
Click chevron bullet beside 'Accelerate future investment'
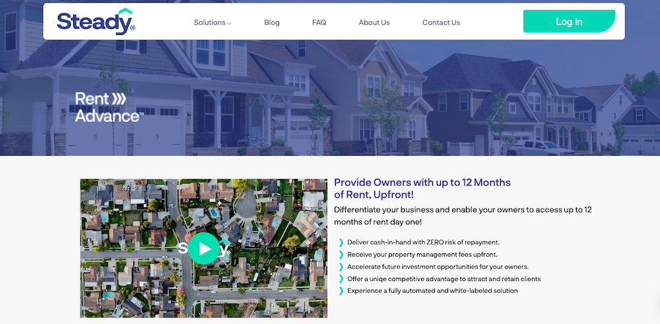tap(341, 267)
